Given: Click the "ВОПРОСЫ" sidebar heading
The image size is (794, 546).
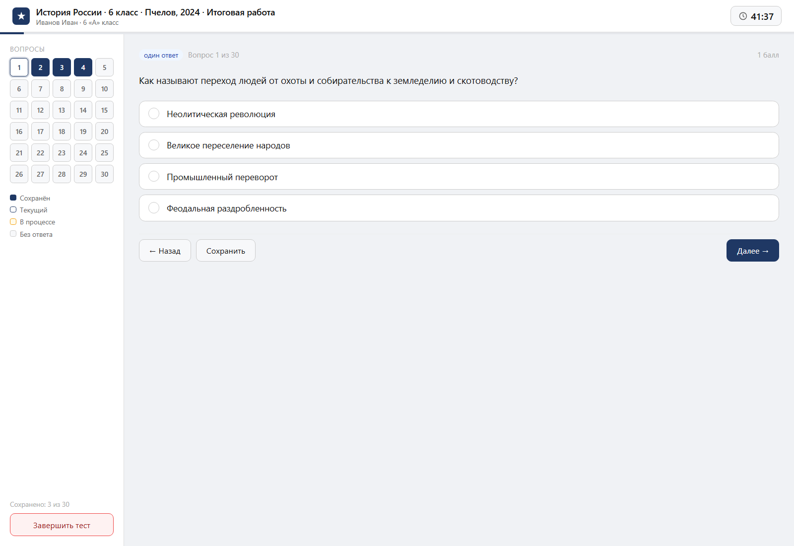Looking at the screenshot, I should pyautogui.click(x=27, y=49).
